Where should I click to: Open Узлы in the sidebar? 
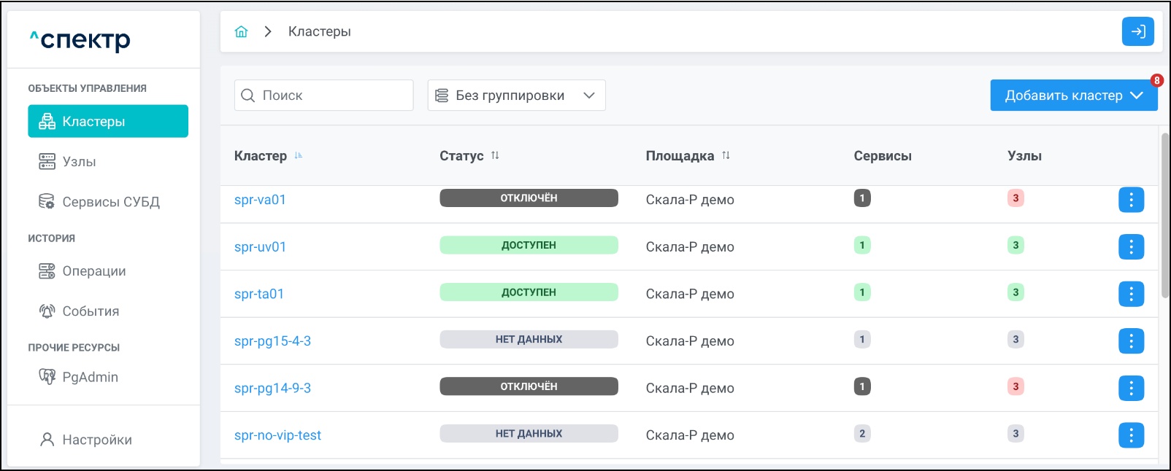(79, 162)
